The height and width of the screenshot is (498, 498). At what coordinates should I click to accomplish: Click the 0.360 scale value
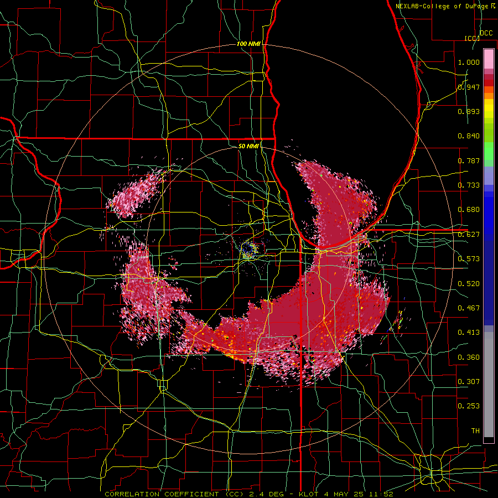coord(469,357)
